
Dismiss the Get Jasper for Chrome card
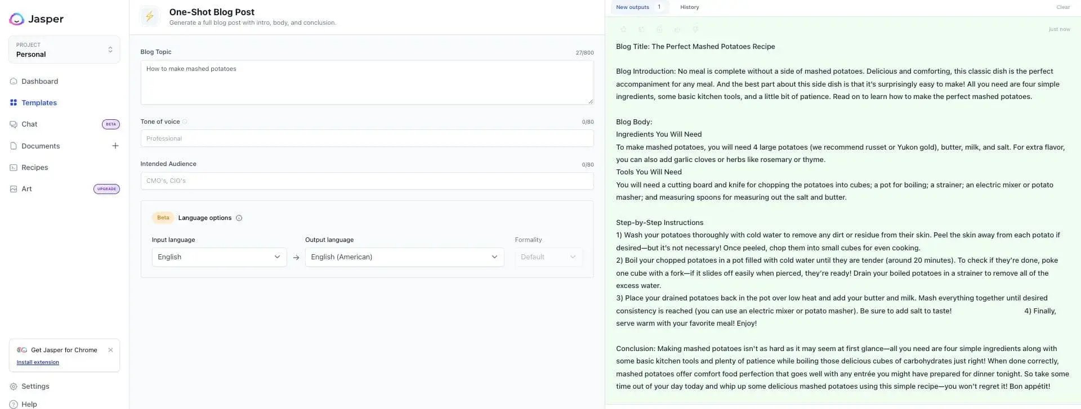coord(110,350)
